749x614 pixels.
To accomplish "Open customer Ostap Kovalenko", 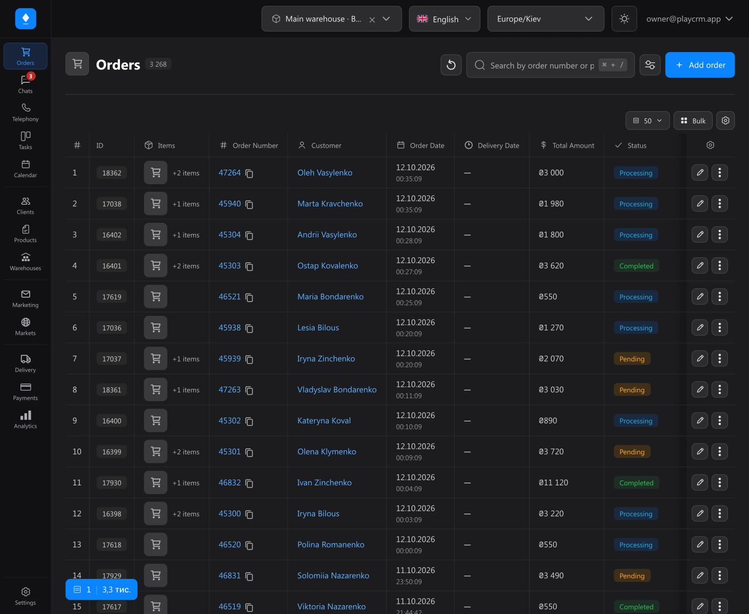I will click(328, 266).
